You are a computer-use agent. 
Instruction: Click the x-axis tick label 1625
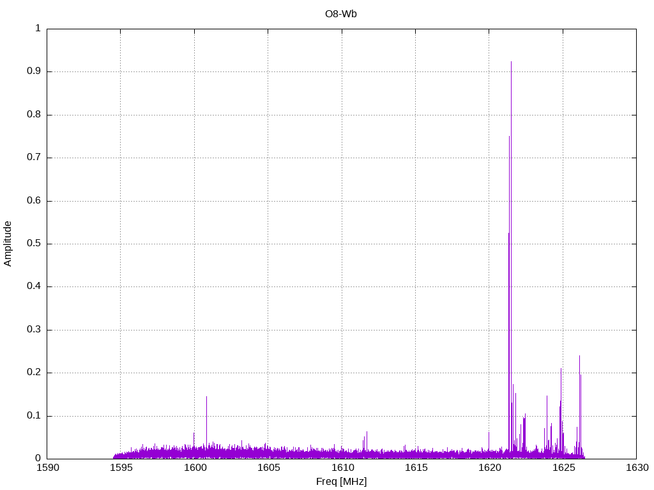tap(563, 468)
